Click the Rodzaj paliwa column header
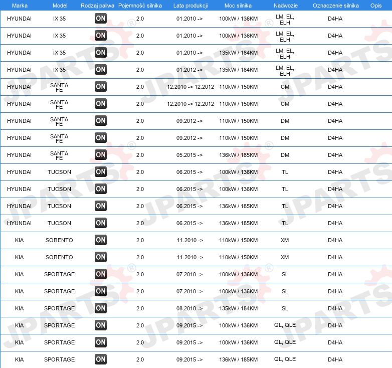The height and width of the screenshot is (368, 392). 97,6
